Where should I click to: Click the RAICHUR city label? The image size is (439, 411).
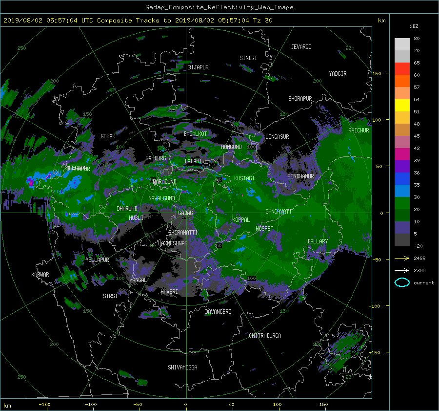click(359, 130)
